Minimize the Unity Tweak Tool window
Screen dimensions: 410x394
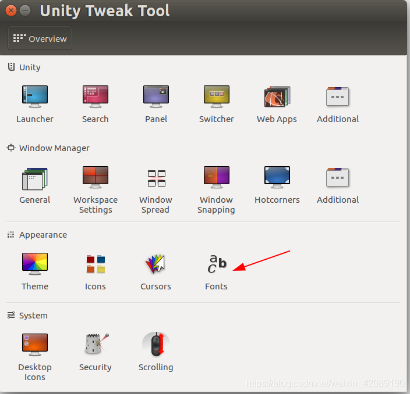tap(25, 10)
